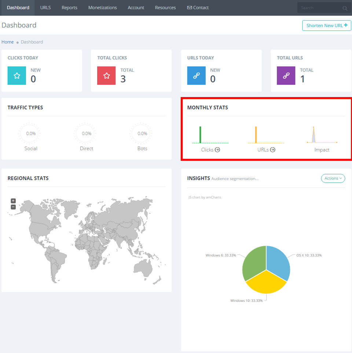Click the Impact sparkline chart
The width and height of the screenshot is (352, 353).
pyautogui.click(x=322, y=135)
